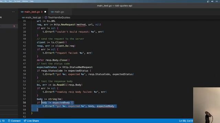Open the Run menu in menu bar
This screenshot has height=123, width=220.
(x=10, y=1)
